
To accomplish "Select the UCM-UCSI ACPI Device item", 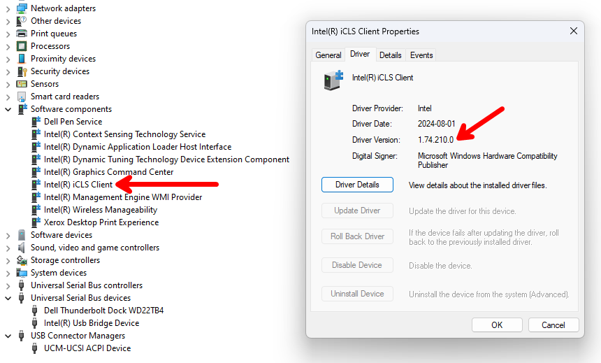I will (87, 348).
